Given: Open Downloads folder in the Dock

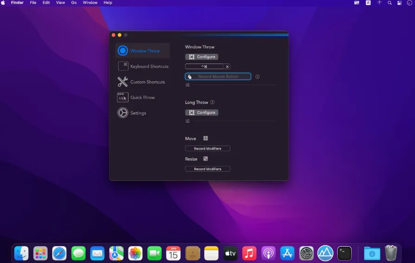Looking at the screenshot, I should 372,253.
